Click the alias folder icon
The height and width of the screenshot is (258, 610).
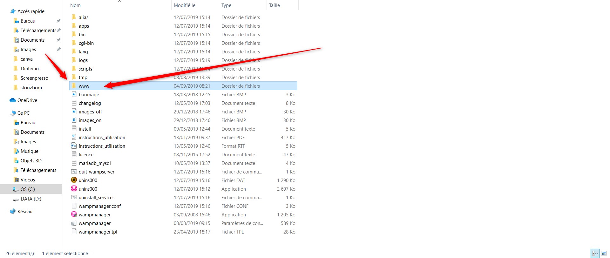(x=74, y=17)
